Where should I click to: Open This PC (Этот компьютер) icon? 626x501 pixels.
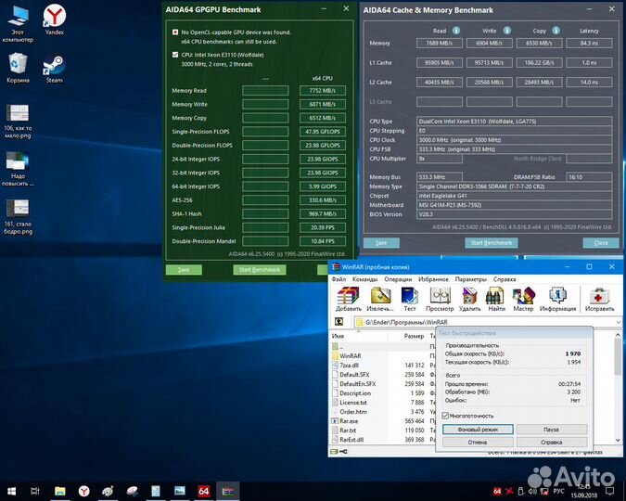(18, 23)
